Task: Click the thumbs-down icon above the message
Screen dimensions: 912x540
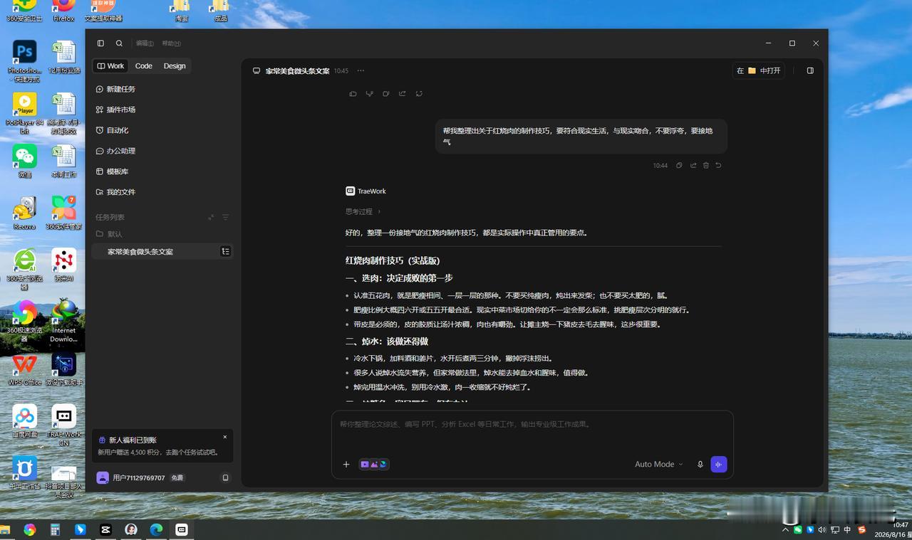Action: (x=369, y=94)
